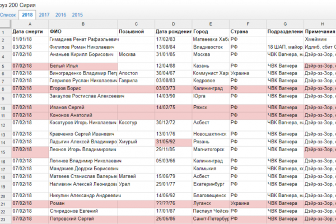Select column A header

click(x=29, y=25)
